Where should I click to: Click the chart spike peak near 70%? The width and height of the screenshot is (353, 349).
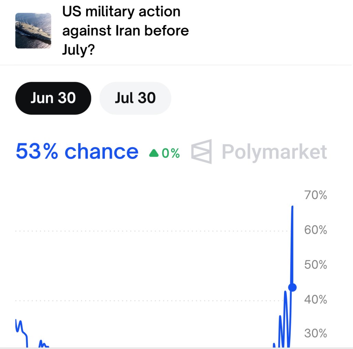pyautogui.click(x=292, y=207)
